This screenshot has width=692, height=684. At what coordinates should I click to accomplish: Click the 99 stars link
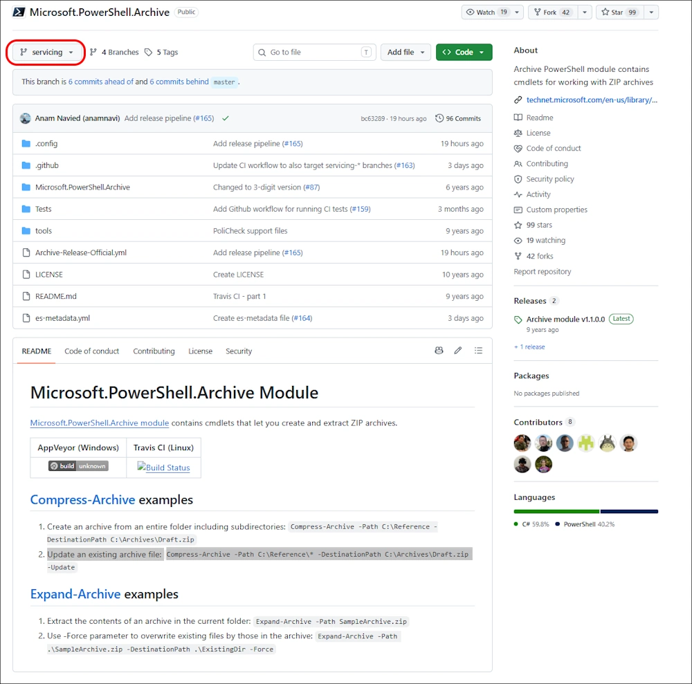point(533,225)
